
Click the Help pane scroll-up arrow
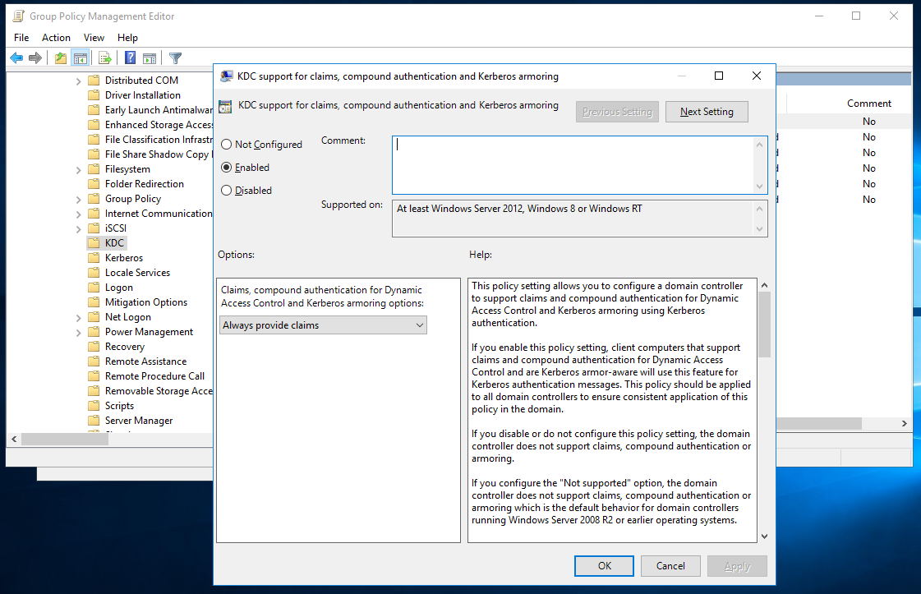click(764, 286)
